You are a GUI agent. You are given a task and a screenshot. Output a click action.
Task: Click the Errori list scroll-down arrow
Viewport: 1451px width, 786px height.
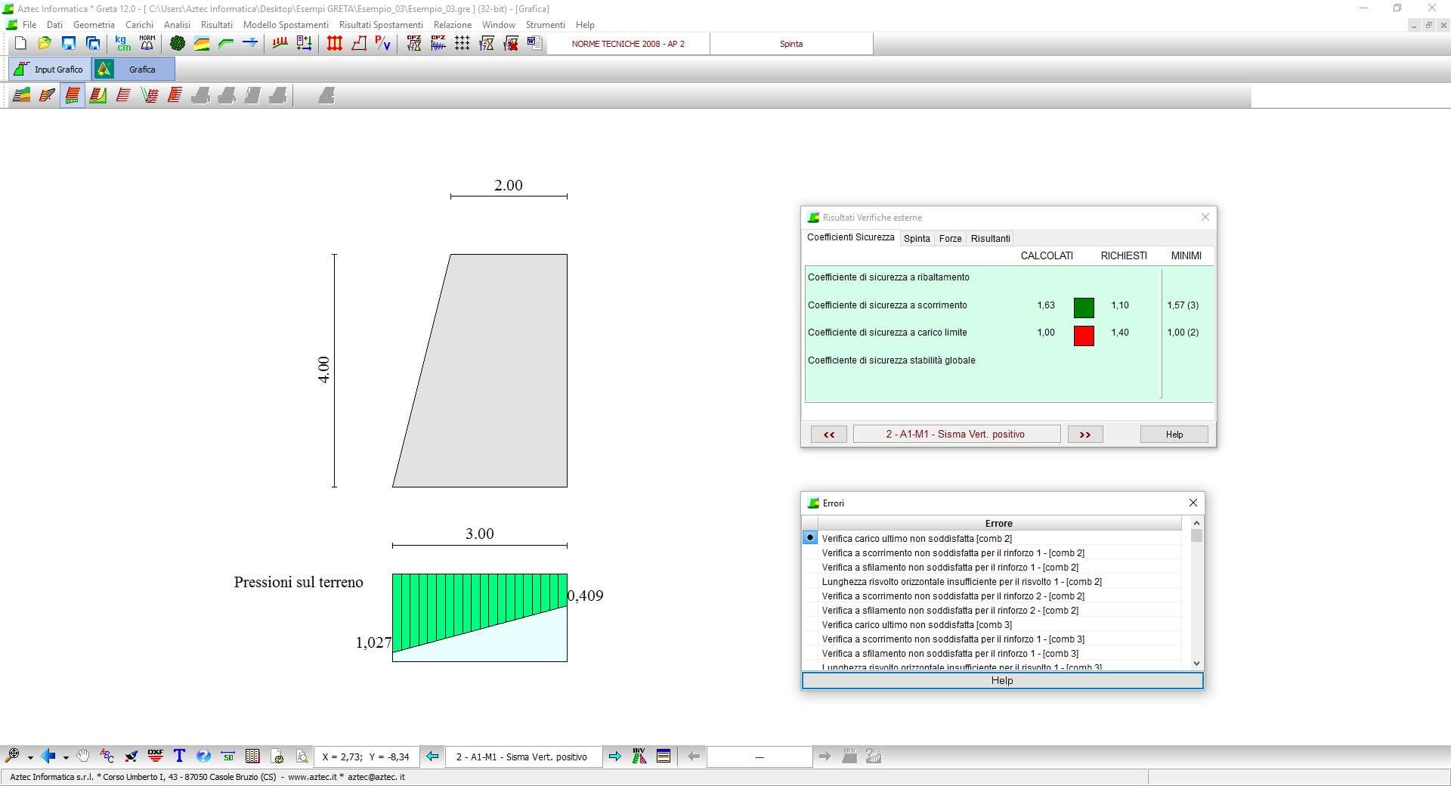tap(1196, 664)
